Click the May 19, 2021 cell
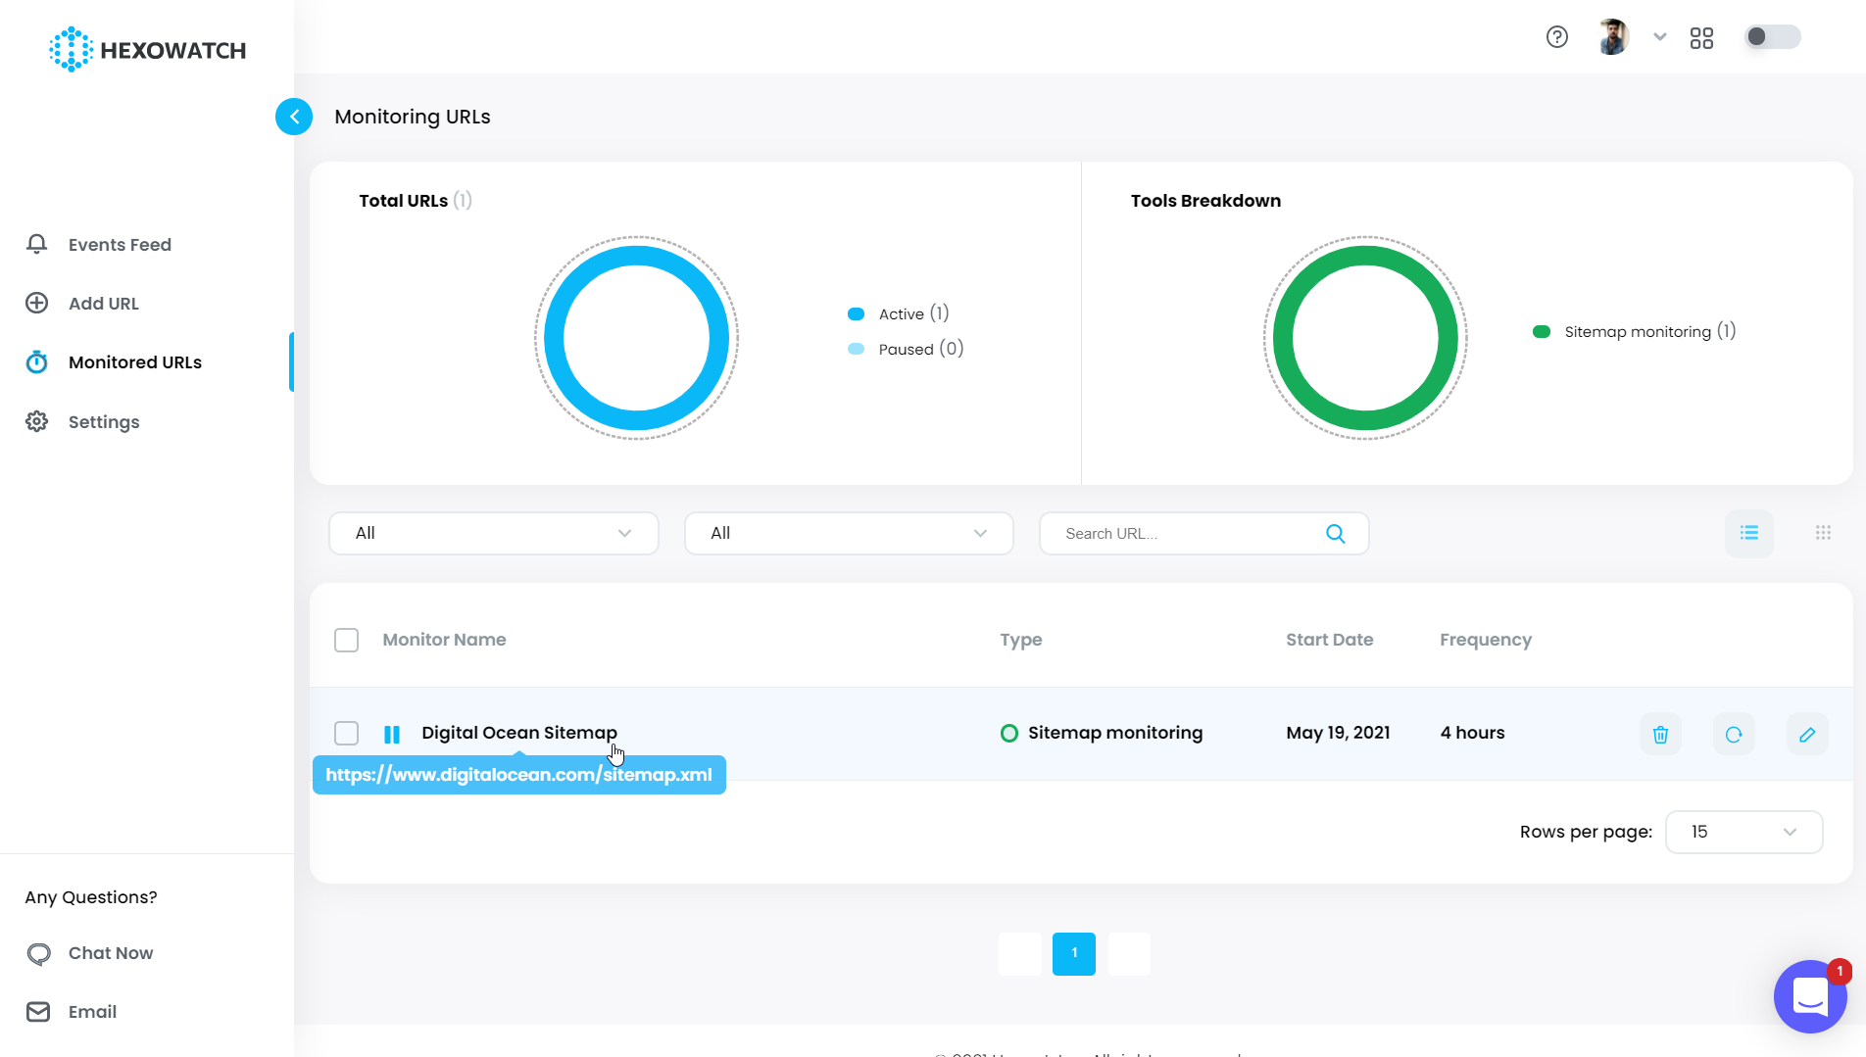 (1338, 733)
